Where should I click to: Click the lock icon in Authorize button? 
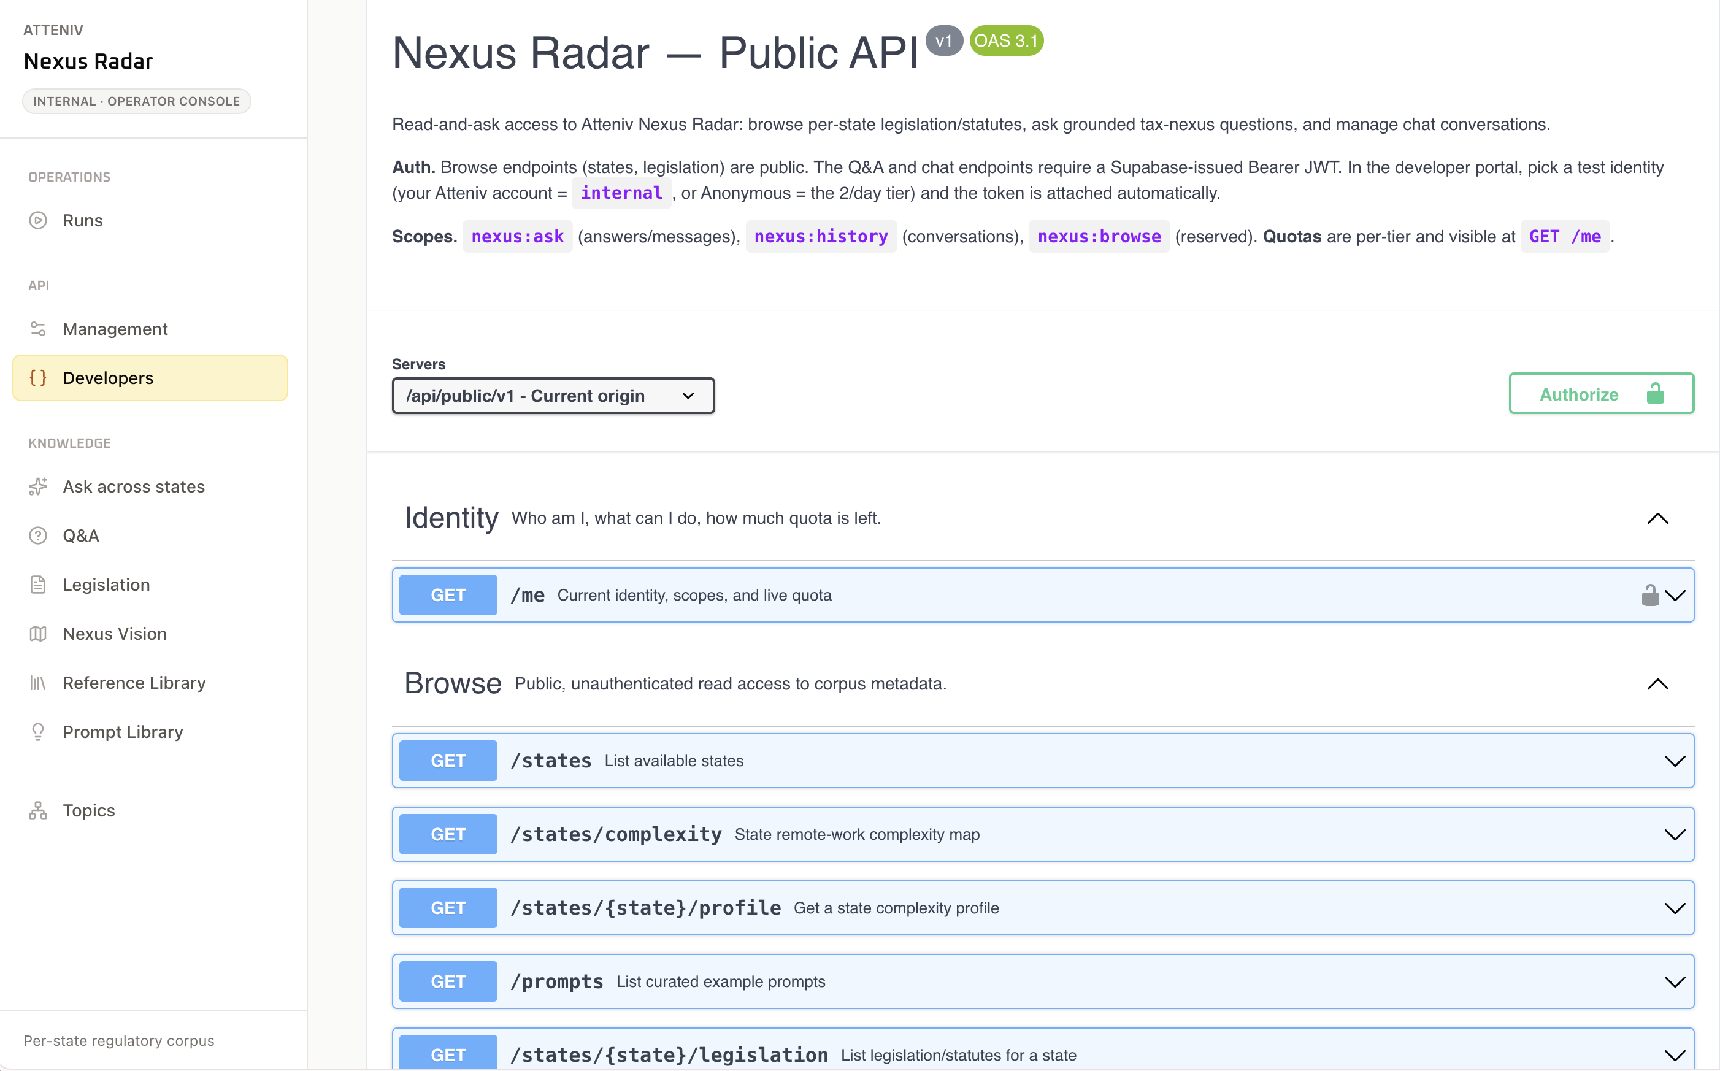(x=1656, y=393)
